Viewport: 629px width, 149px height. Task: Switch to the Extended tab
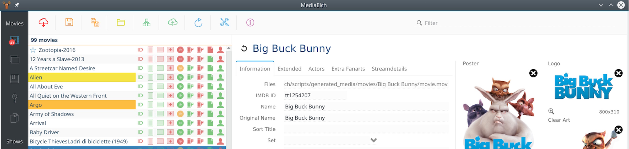(289, 69)
